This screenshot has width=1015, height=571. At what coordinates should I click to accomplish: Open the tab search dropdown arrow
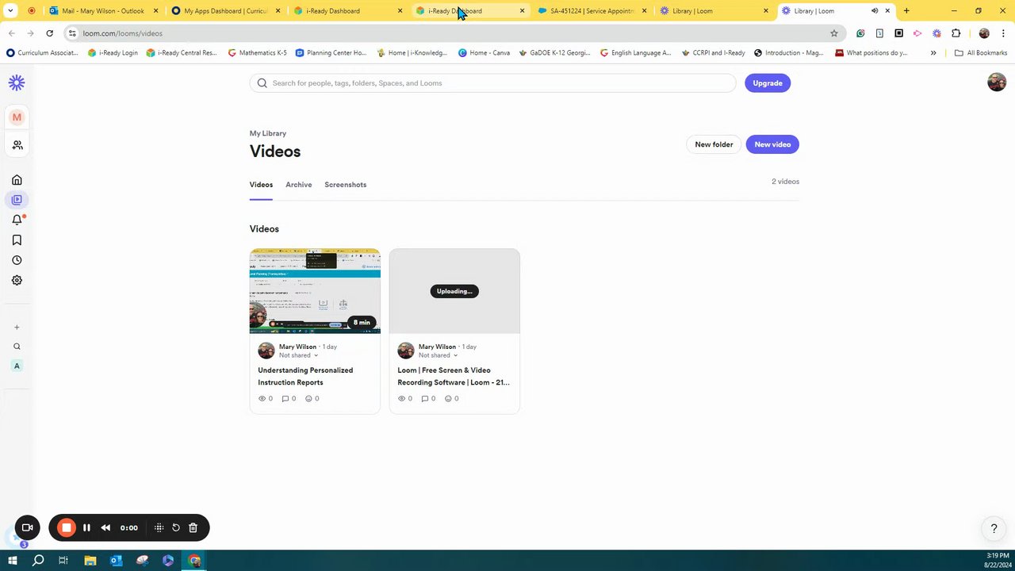[x=10, y=11]
